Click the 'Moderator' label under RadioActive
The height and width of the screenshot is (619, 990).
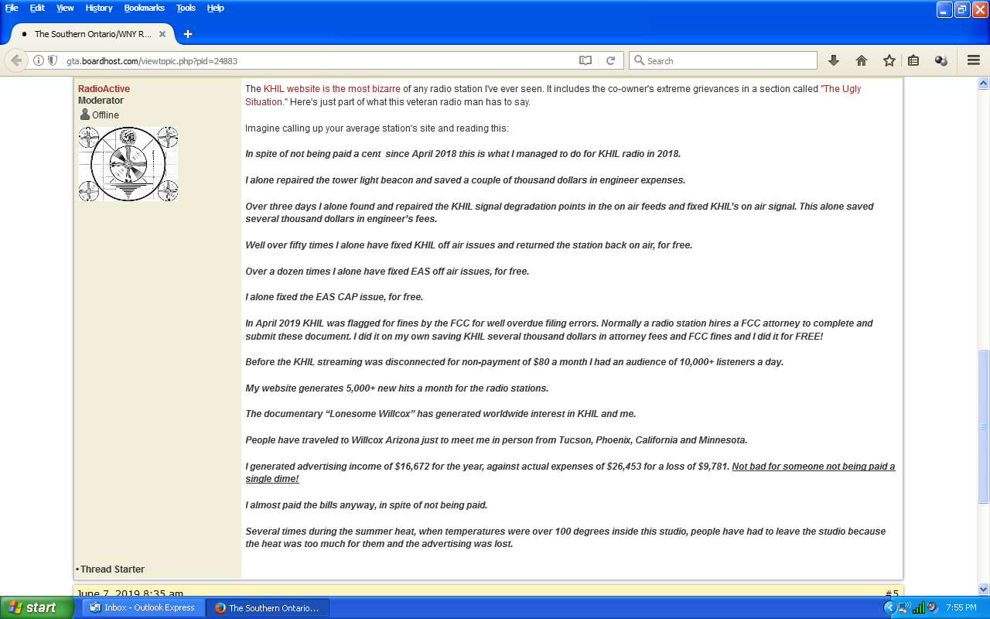(101, 101)
